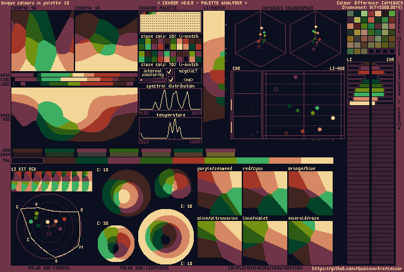
Task: Open the github.com/quickmarble/censor link
Action: (357, 268)
